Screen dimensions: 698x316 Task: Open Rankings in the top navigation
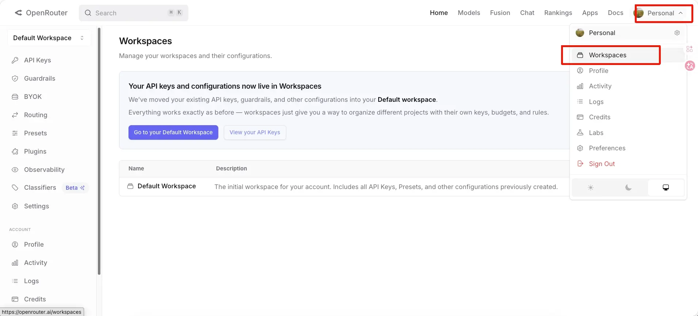pos(558,13)
